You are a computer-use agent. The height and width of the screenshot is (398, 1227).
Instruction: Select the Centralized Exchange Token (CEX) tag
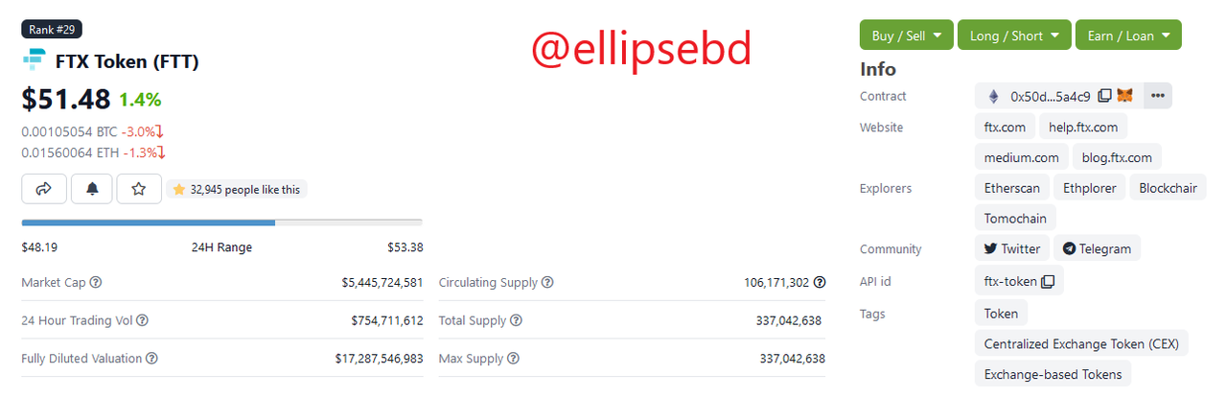[1082, 343]
